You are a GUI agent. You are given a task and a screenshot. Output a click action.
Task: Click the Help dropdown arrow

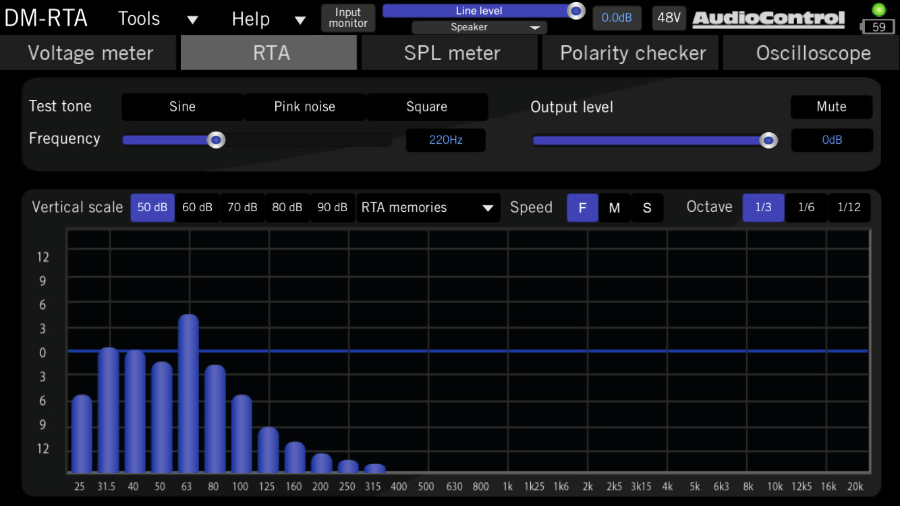(301, 20)
